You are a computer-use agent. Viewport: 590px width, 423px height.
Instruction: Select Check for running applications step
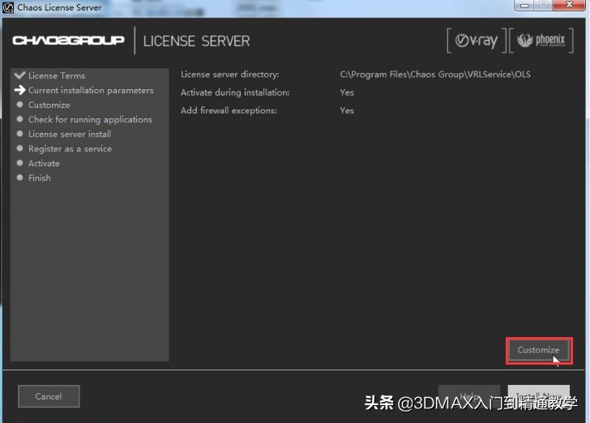90,120
